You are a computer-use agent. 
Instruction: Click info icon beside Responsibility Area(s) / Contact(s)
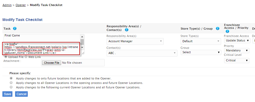pyautogui.click(x=127, y=30)
